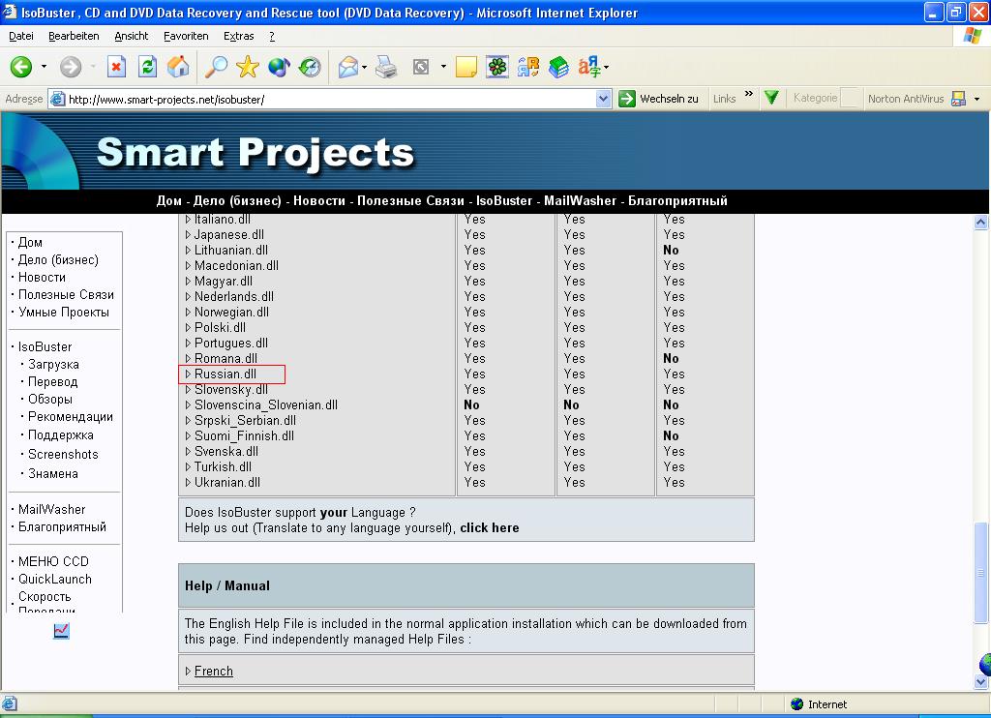The image size is (991, 718).
Task: Click the Windows flag logo in menu bar
Action: (973, 36)
